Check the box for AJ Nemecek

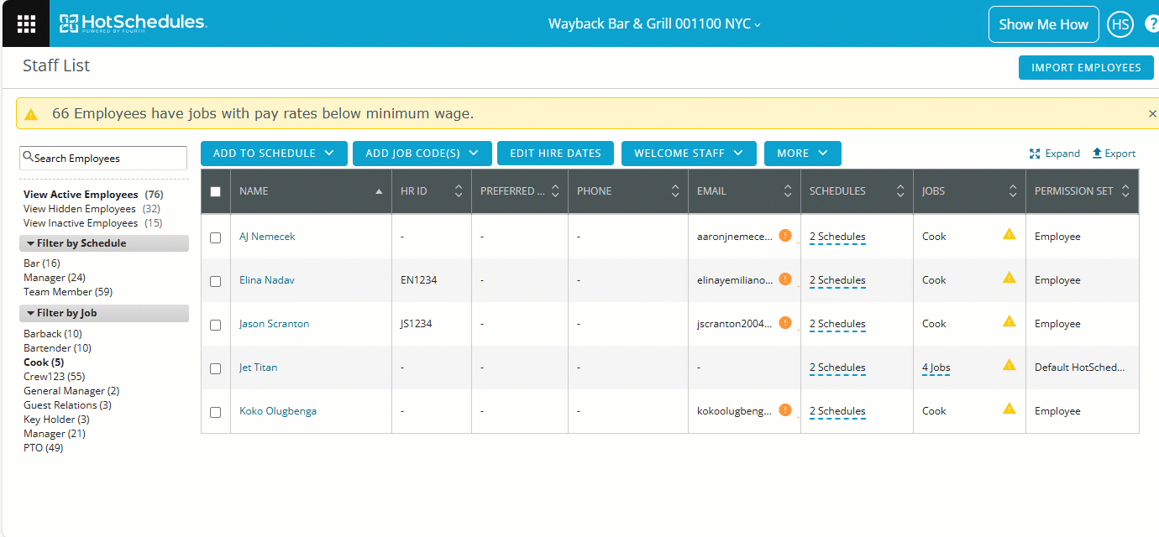(216, 237)
